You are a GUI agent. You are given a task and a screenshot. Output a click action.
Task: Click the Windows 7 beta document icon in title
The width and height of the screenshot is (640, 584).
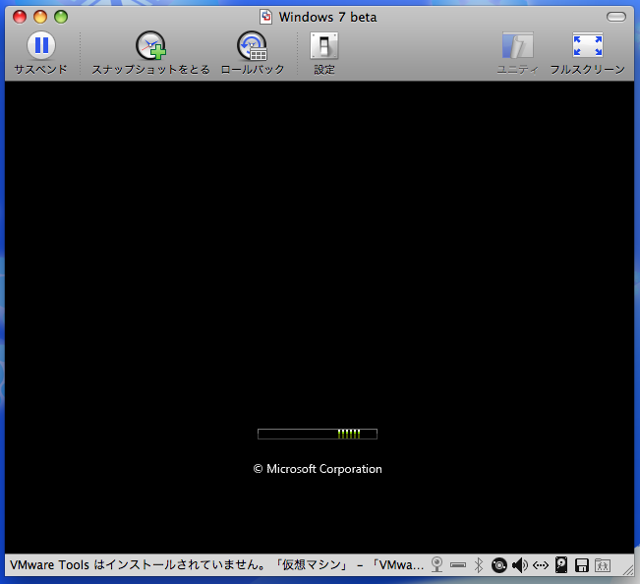(265, 17)
